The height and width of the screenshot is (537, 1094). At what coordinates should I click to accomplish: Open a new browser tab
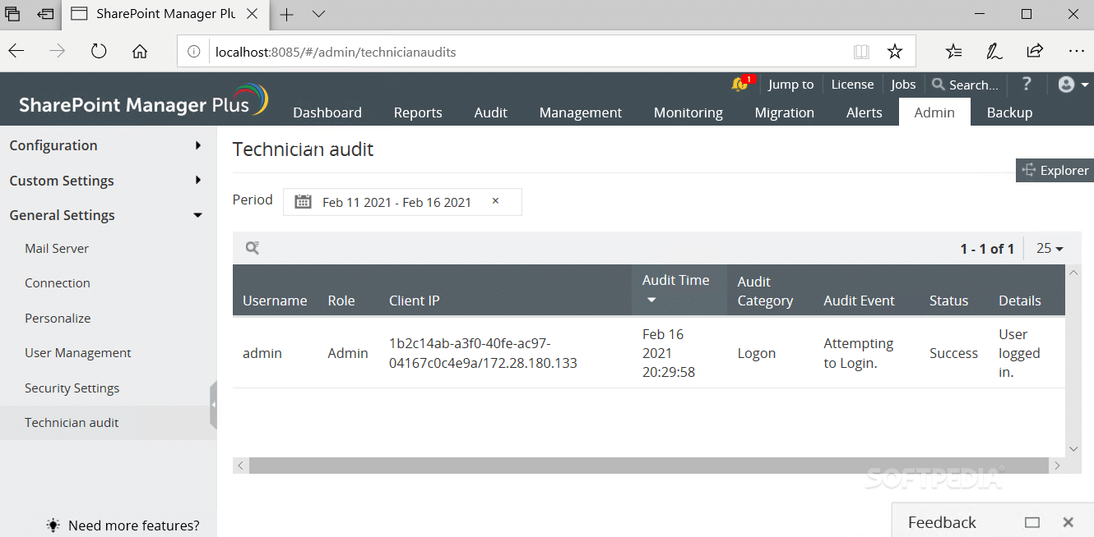click(x=286, y=14)
